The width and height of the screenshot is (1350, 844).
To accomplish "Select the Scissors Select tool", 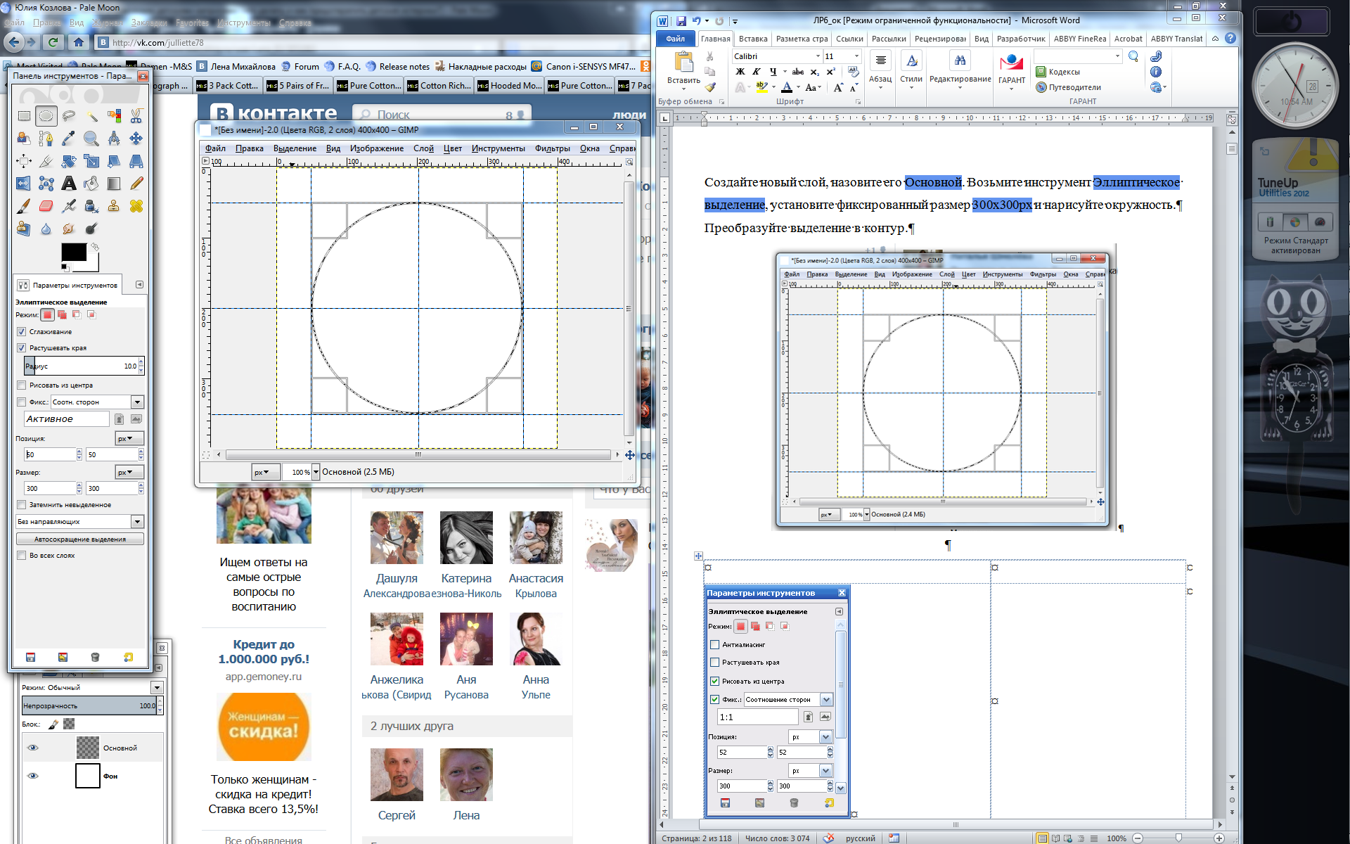I will click(x=136, y=116).
